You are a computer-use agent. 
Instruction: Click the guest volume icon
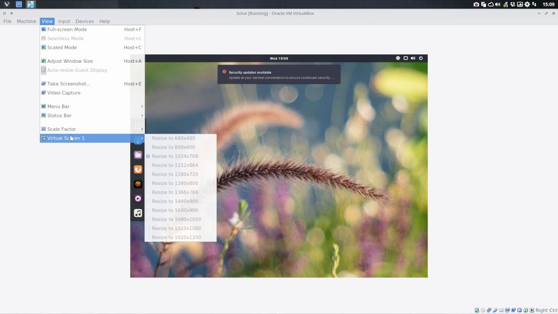tap(413, 58)
